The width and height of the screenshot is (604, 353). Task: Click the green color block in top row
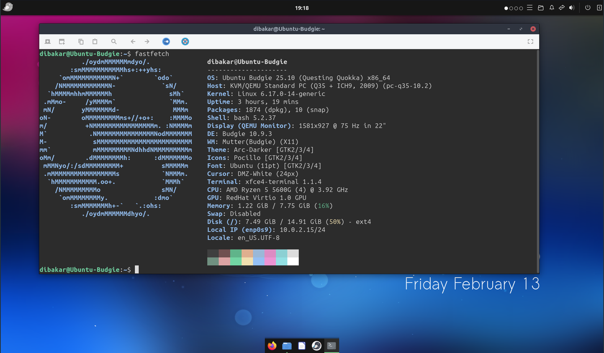click(x=236, y=253)
